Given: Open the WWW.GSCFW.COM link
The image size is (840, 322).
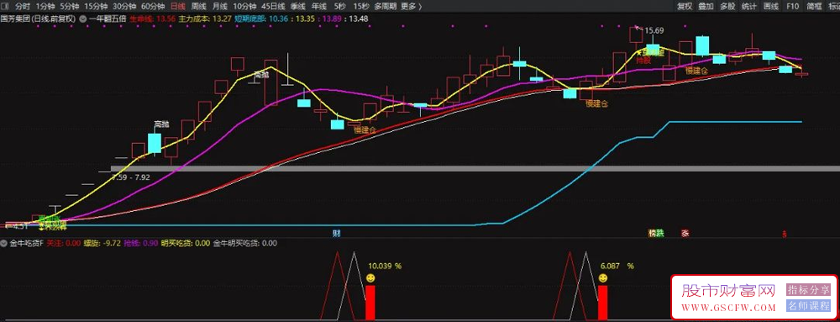Looking at the screenshot, I should point(728,308).
